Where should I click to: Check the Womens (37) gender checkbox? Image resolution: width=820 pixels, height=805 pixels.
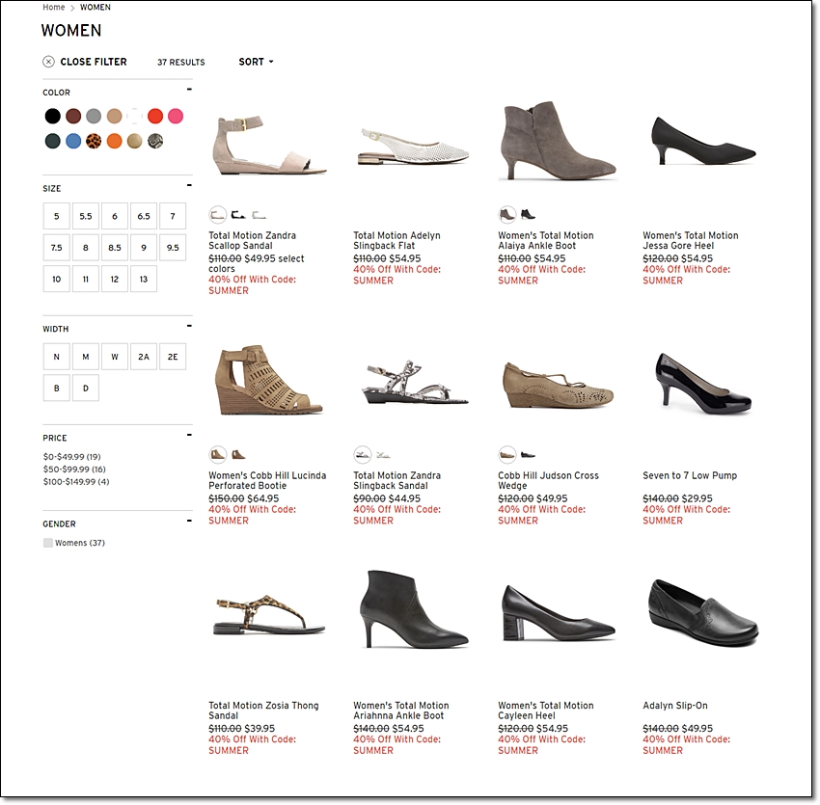point(48,543)
